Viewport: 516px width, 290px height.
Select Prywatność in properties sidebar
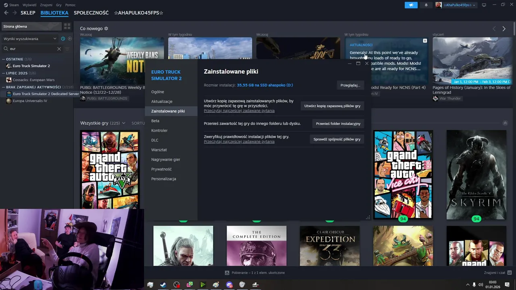coord(171,169)
